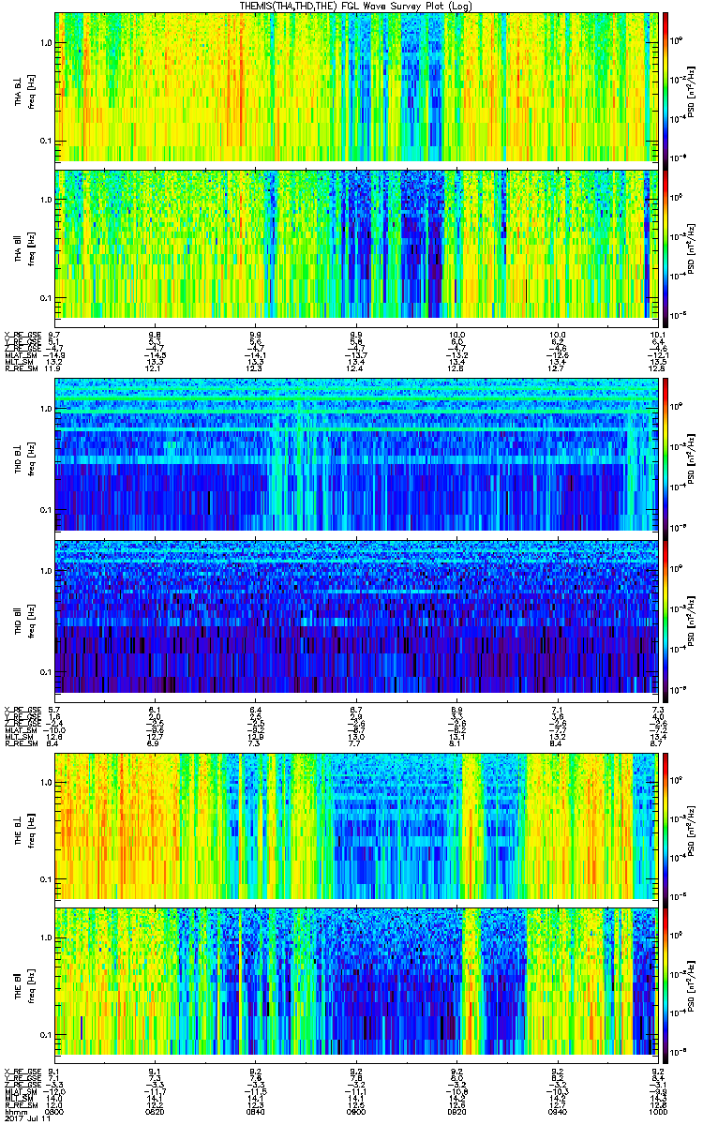Click the plot title 'THEMIS(THA,THD,THE) FGL Wave Survey Plot (Log)'
Screen dimensions: 703x1125
(354, 6)
